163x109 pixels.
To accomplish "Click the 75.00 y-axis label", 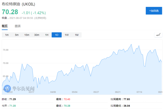I will coord(6,50).
